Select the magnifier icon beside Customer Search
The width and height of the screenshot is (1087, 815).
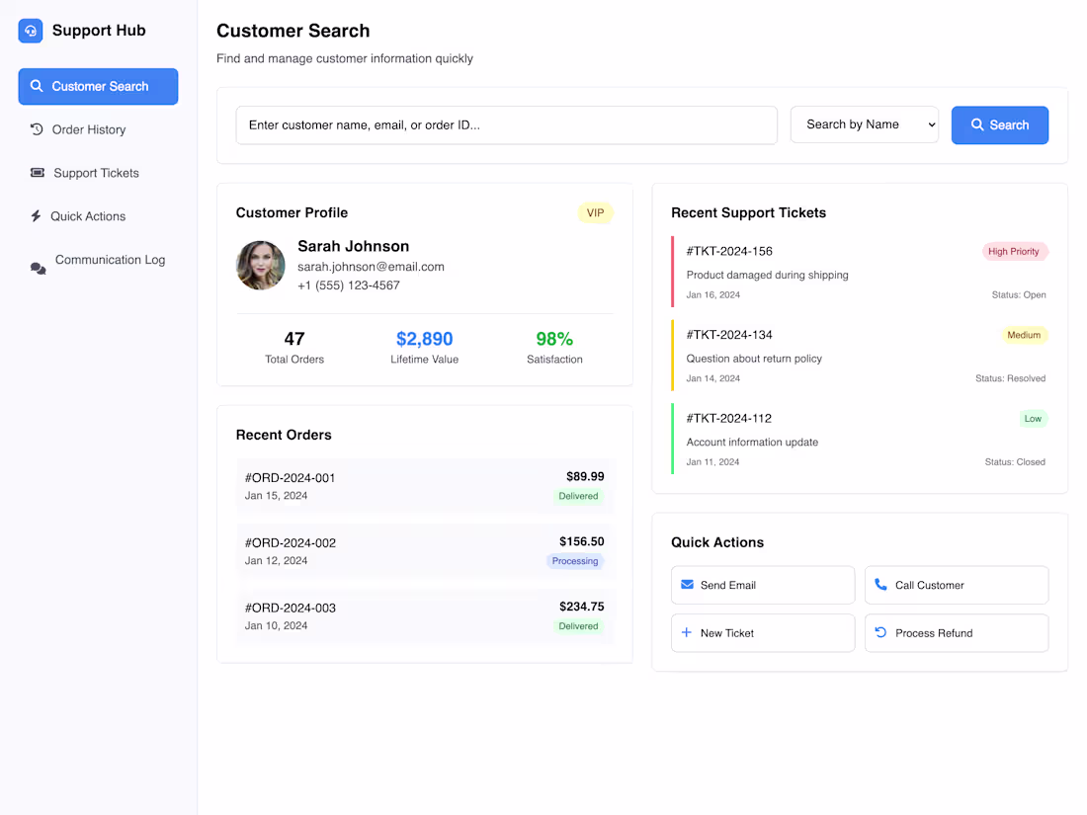tap(37, 86)
